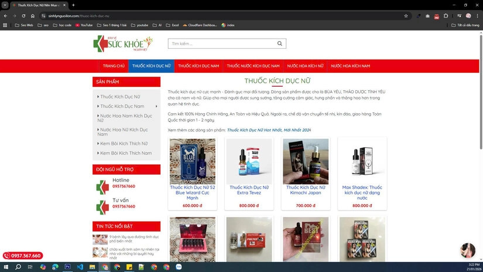This screenshot has height=272, width=483.
Task: Reload the current page
Action: pyautogui.click(x=23, y=16)
